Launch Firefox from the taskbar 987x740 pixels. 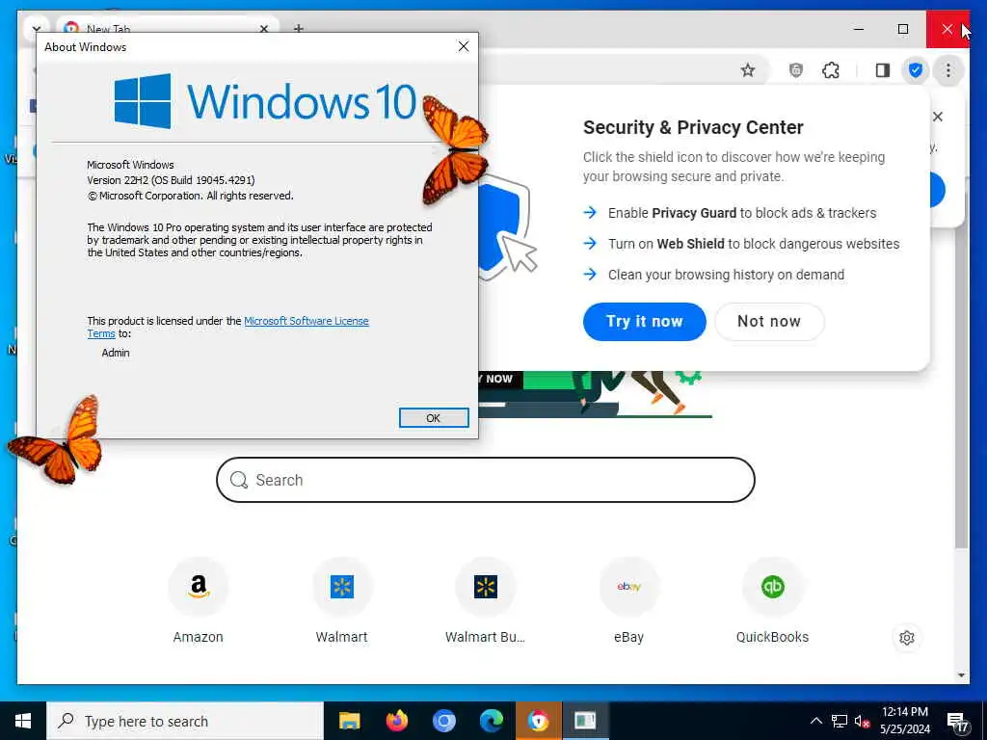(396, 721)
